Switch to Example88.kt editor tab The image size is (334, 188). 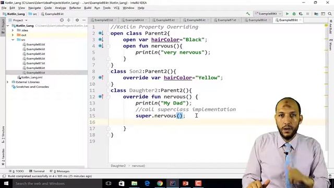[257, 20]
